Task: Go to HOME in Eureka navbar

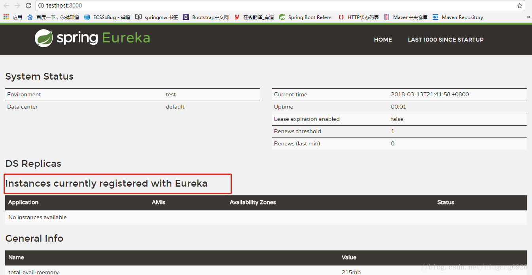Action: coord(383,40)
